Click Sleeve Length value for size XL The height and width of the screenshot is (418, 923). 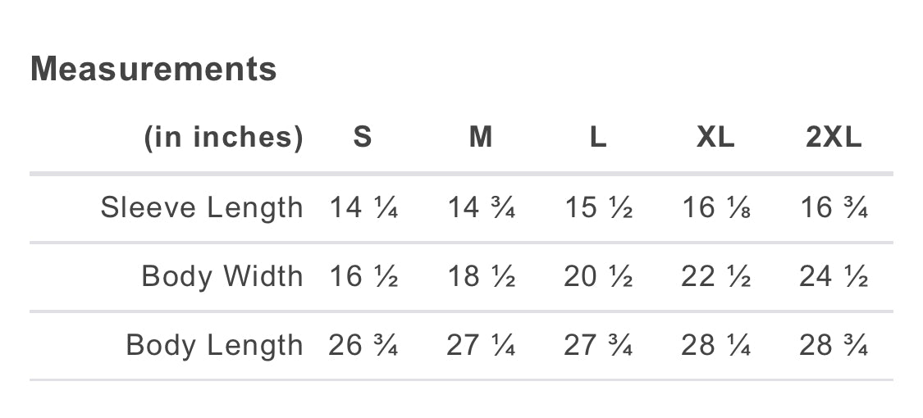[x=716, y=208]
